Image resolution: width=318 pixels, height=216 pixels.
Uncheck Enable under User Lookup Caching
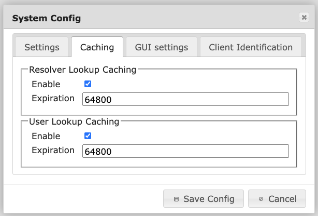point(88,136)
